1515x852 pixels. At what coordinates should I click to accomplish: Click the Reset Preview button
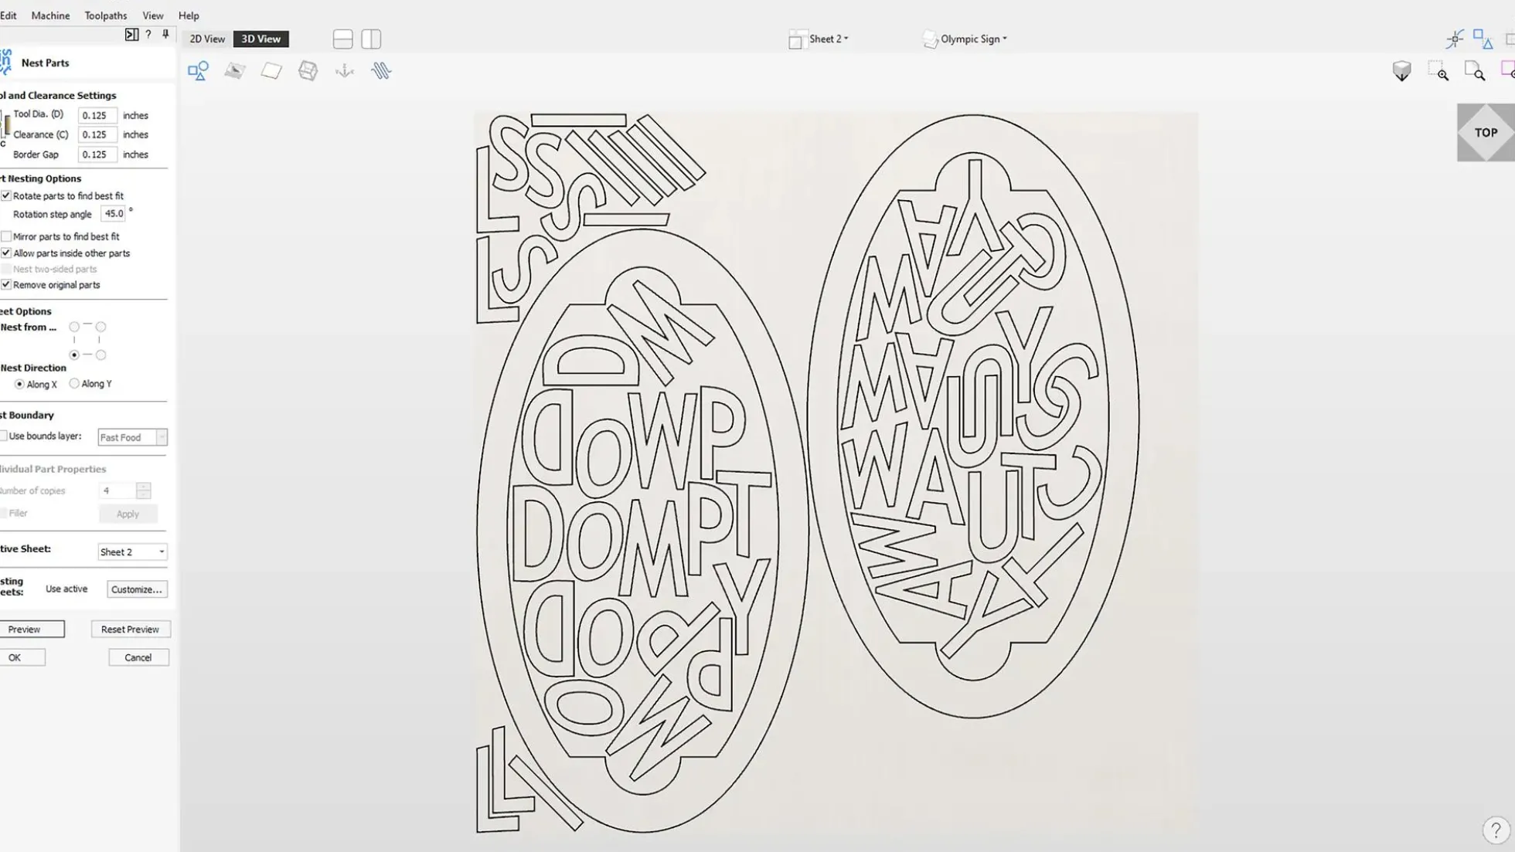pos(130,630)
